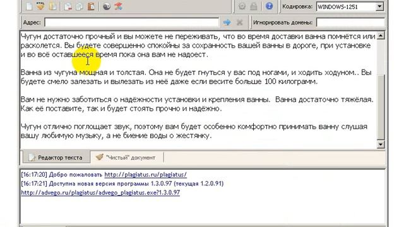Viewport: 404px width, 227px height.
Task: Click the grayed-out lock icon
Action: [x=254, y=6]
